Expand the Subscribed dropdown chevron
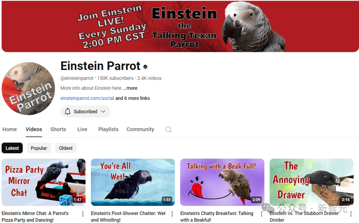Screen dimensions: 359x223 click(103, 112)
